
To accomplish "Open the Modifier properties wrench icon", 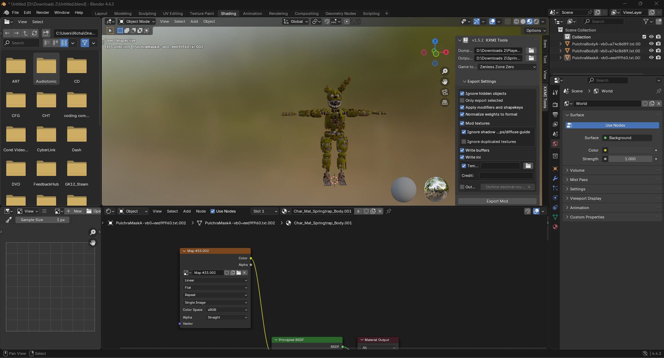I will [555, 178].
